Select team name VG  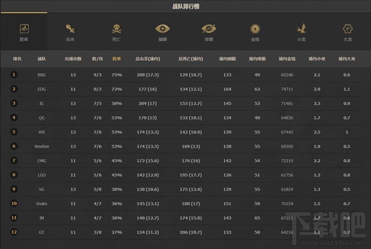pyautogui.click(x=41, y=190)
